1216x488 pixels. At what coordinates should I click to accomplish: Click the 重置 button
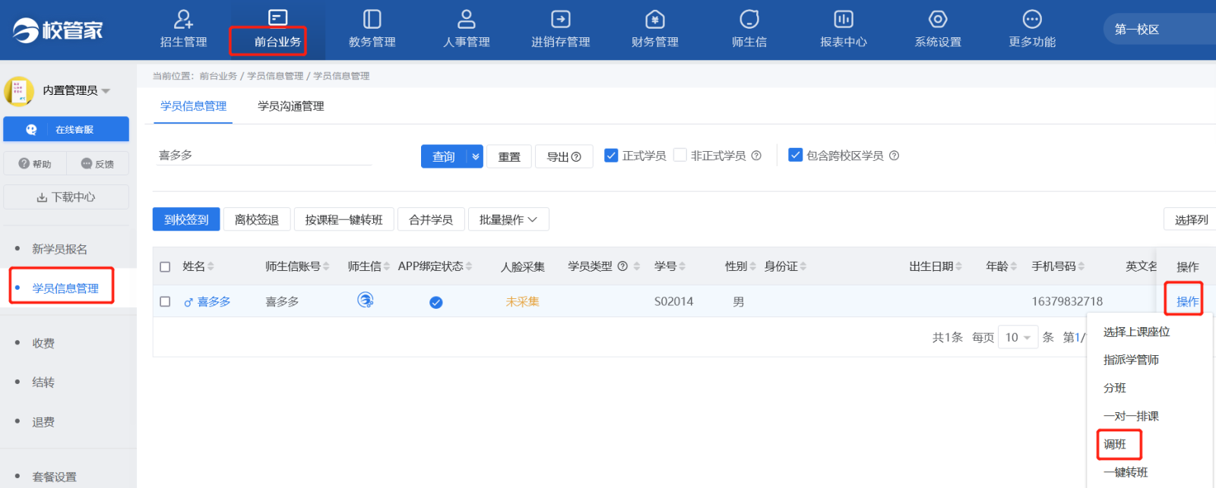509,156
